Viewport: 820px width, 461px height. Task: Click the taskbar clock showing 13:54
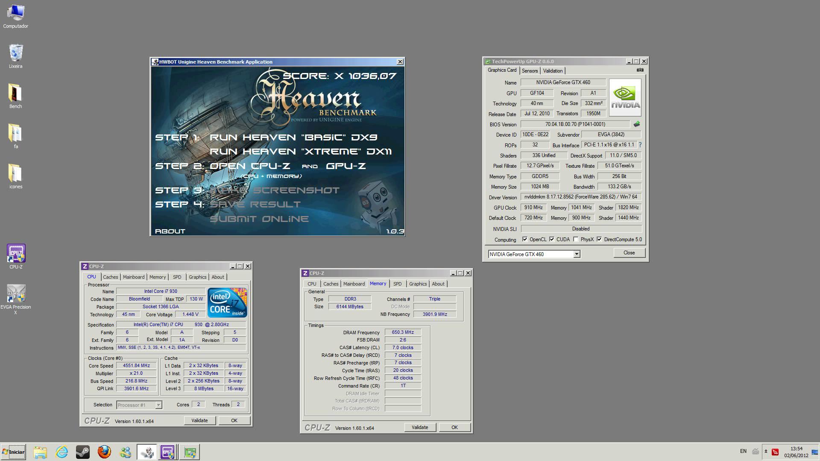[x=796, y=452]
